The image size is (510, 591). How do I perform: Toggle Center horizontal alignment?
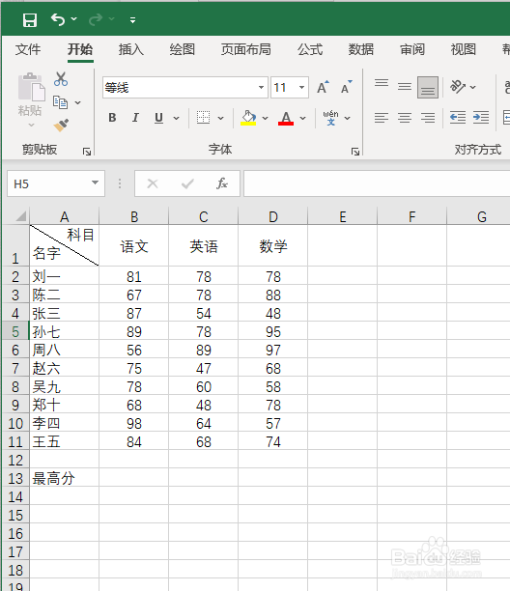click(x=405, y=118)
